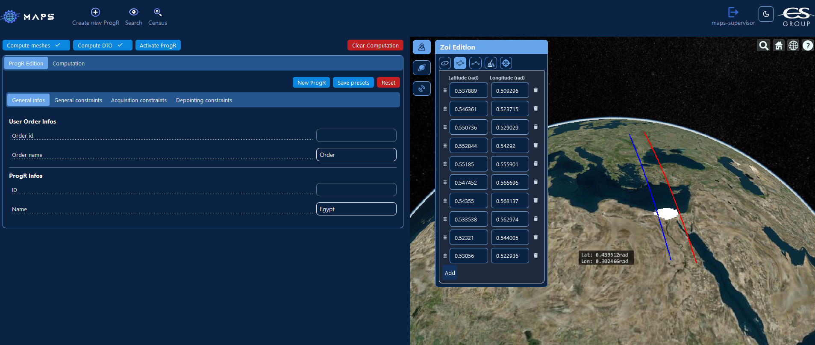Viewport: 815px width, 345px height.
Task: Select the General constraints tab
Action: (78, 100)
